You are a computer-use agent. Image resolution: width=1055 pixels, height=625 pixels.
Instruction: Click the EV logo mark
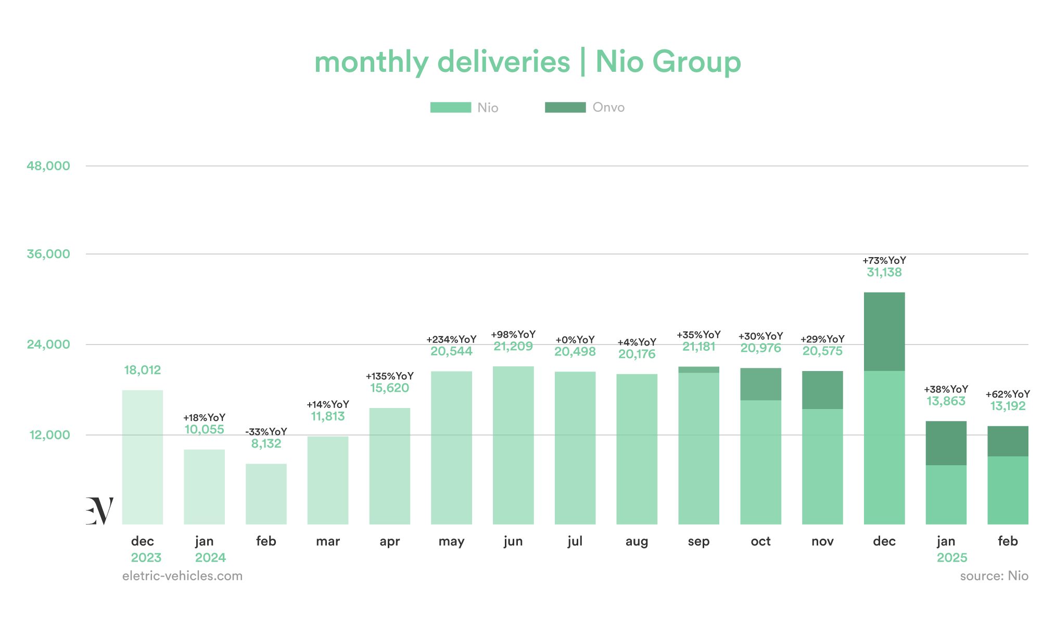pos(99,511)
